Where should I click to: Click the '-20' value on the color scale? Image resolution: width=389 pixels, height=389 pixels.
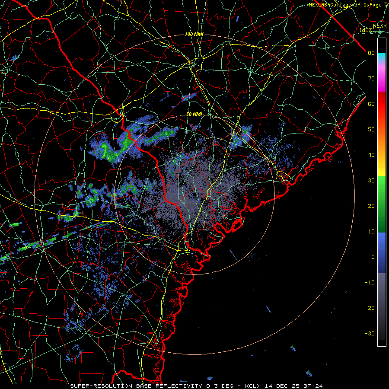[370, 308]
